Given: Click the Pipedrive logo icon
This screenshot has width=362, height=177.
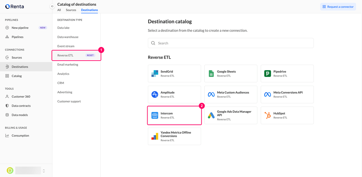Looking at the screenshot, I should tap(267, 74).
